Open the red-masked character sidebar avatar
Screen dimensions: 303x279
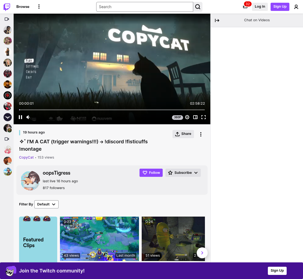[8, 74]
